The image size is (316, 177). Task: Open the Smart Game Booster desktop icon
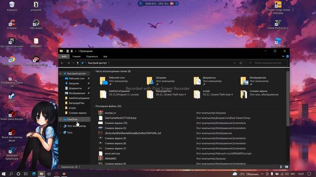[12, 115]
